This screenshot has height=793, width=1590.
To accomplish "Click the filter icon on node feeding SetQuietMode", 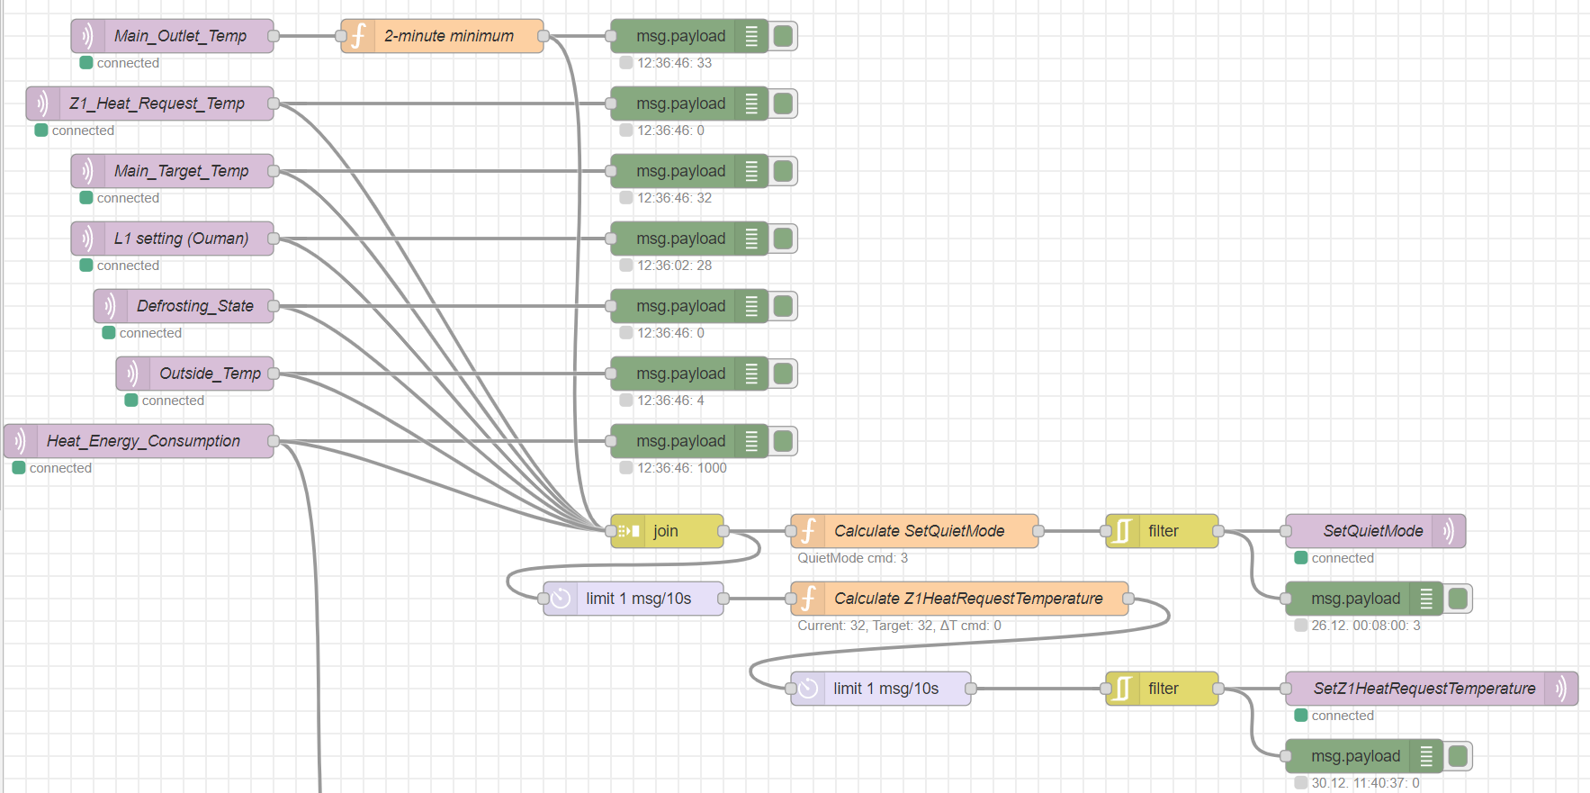I will click(x=1123, y=531).
